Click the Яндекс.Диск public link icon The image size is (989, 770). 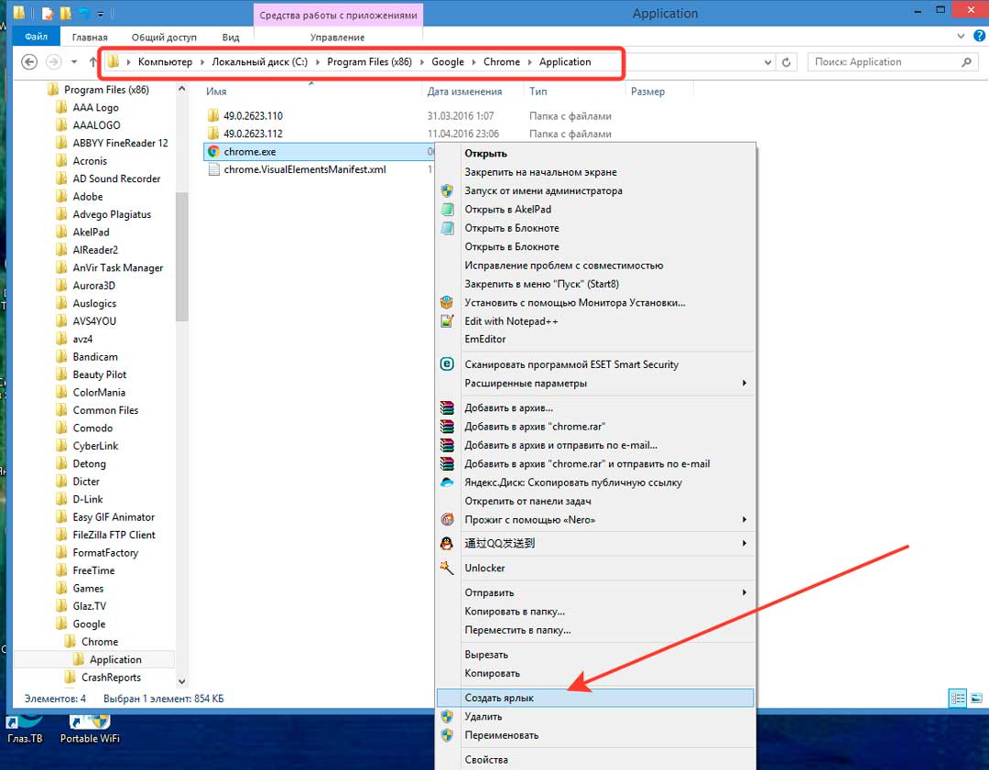pos(447,483)
